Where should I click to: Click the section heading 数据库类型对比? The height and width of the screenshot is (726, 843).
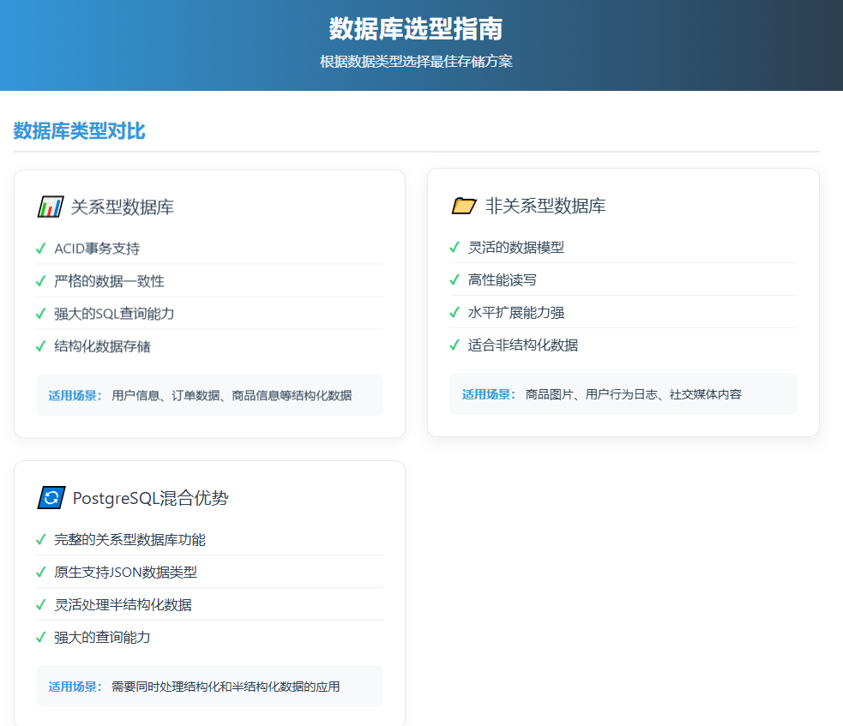coord(79,130)
